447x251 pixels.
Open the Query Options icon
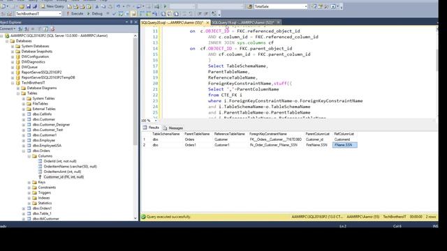(x=127, y=13)
